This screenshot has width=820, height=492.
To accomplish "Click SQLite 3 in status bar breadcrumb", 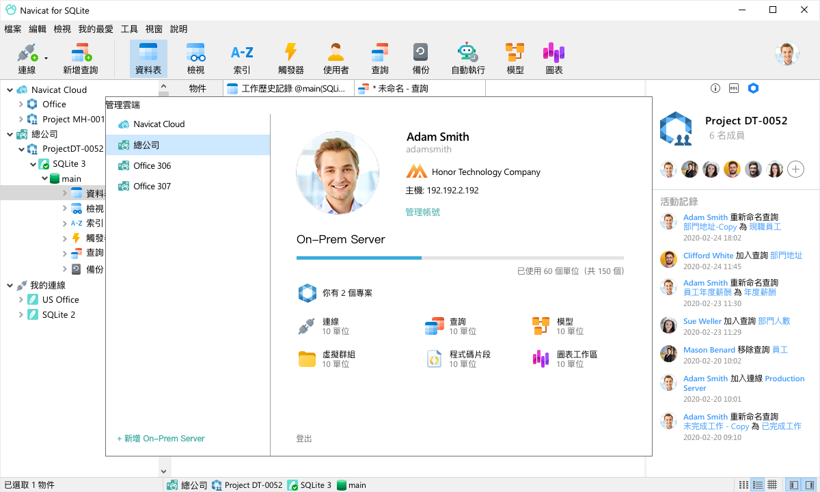I will (309, 485).
